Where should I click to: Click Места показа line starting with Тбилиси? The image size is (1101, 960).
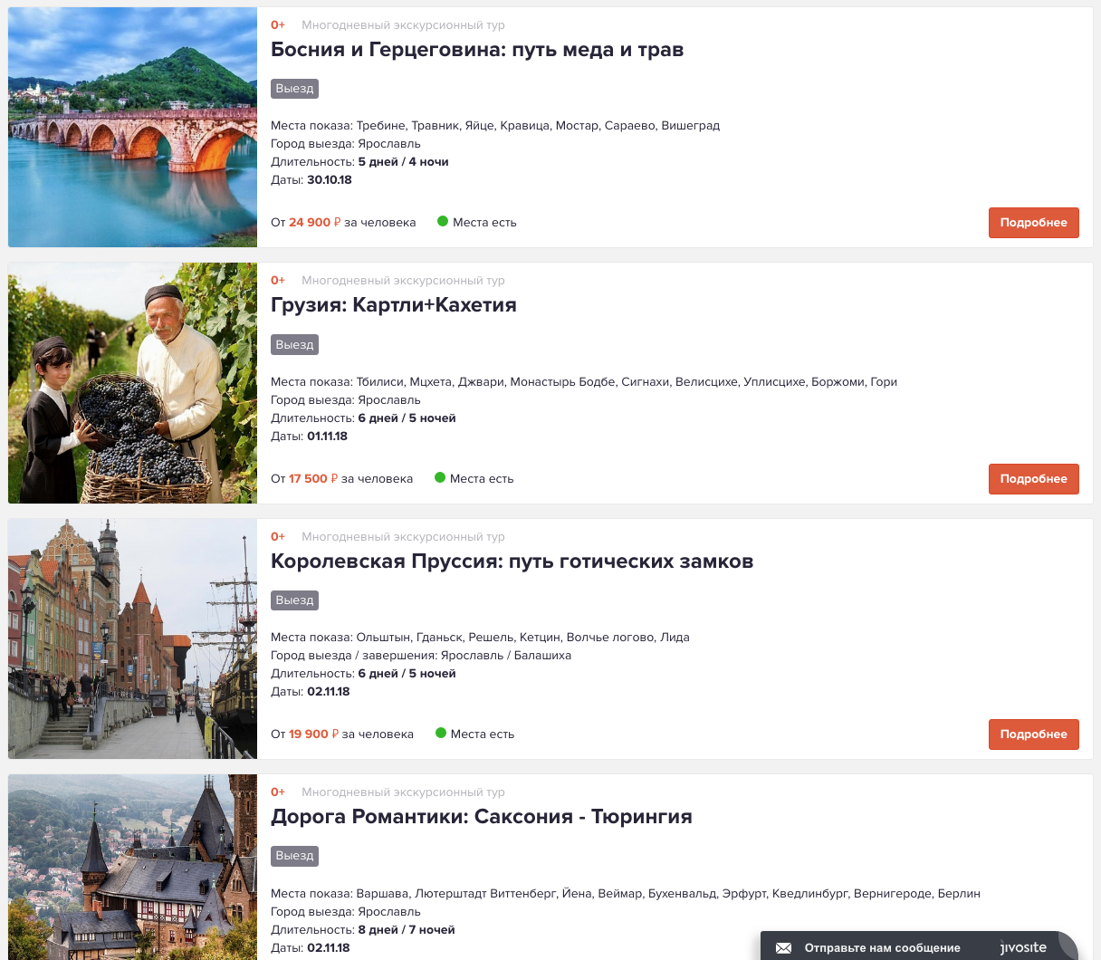coord(584,382)
